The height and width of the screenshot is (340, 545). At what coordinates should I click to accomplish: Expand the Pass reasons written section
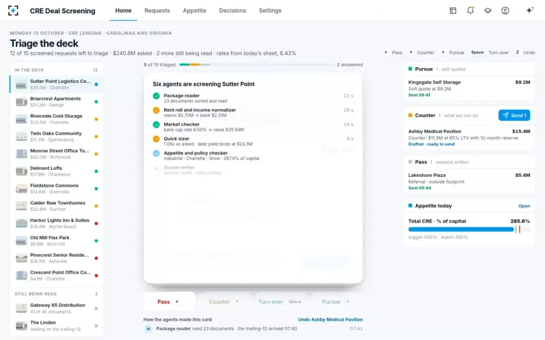tap(469, 162)
